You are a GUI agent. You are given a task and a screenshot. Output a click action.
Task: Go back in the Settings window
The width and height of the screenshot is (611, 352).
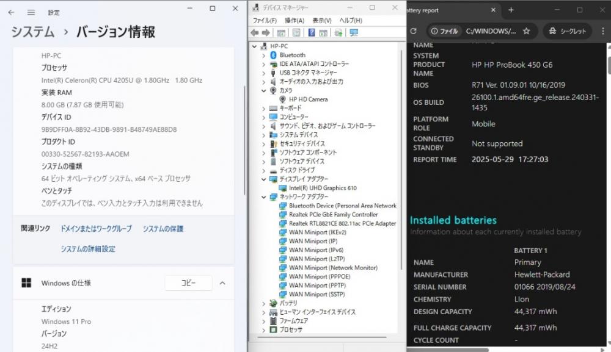coord(11,12)
